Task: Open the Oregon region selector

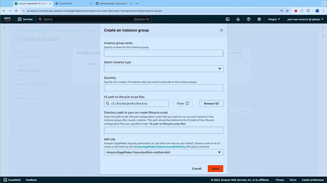Action: [x=274, y=19]
